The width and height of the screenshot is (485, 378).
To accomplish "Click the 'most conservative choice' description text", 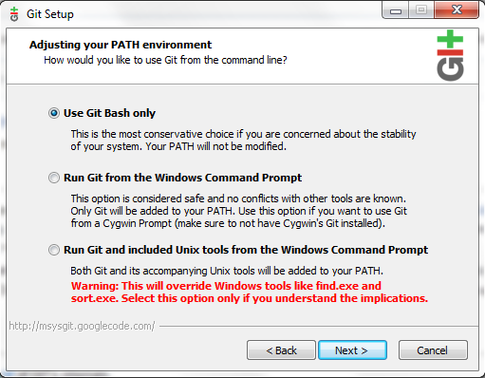I will 243,140.
